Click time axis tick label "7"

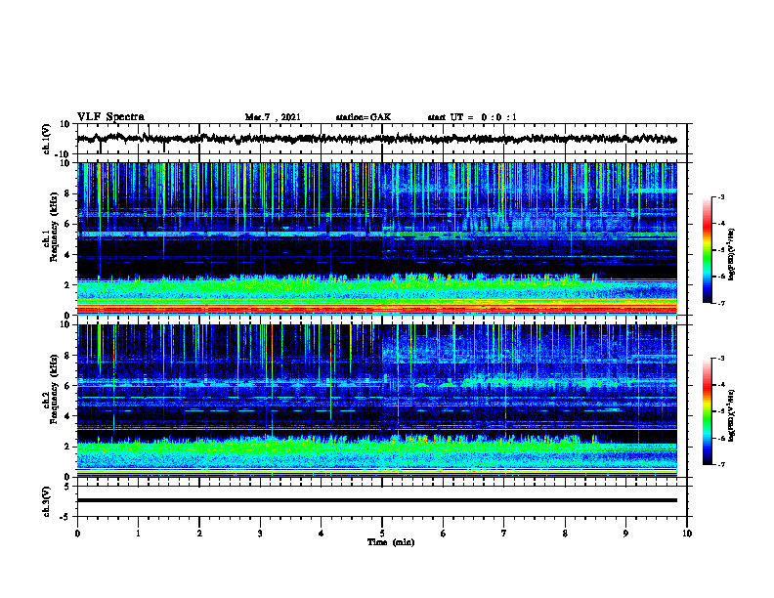pyautogui.click(x=504, y=534)
